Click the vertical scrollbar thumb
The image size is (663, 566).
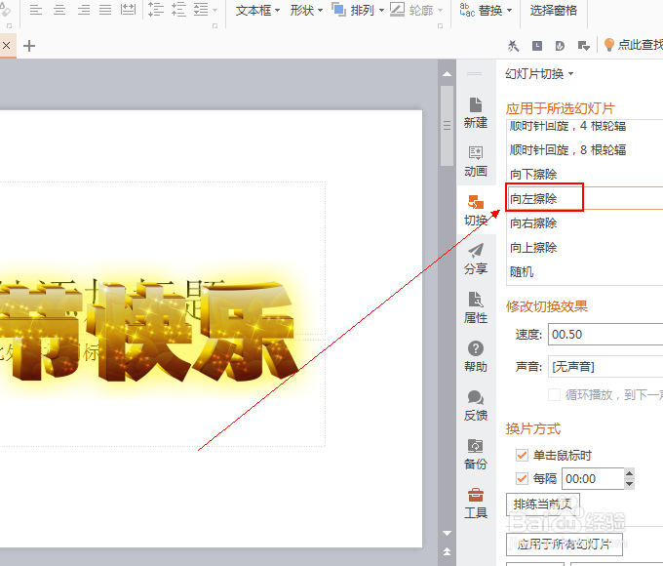pyautogui.click(x=447, y=126)
